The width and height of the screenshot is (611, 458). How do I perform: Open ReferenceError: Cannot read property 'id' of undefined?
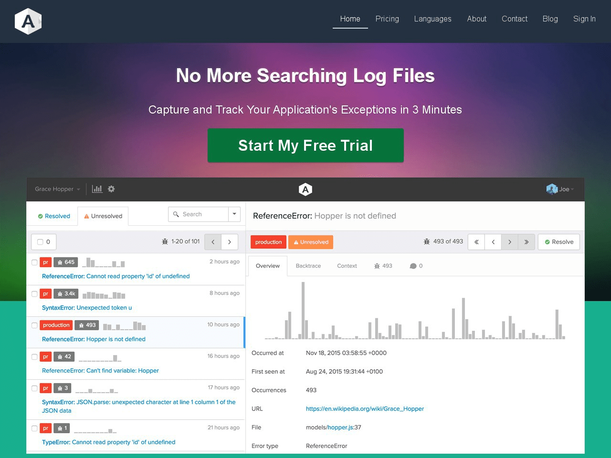[x=116, y=276]
